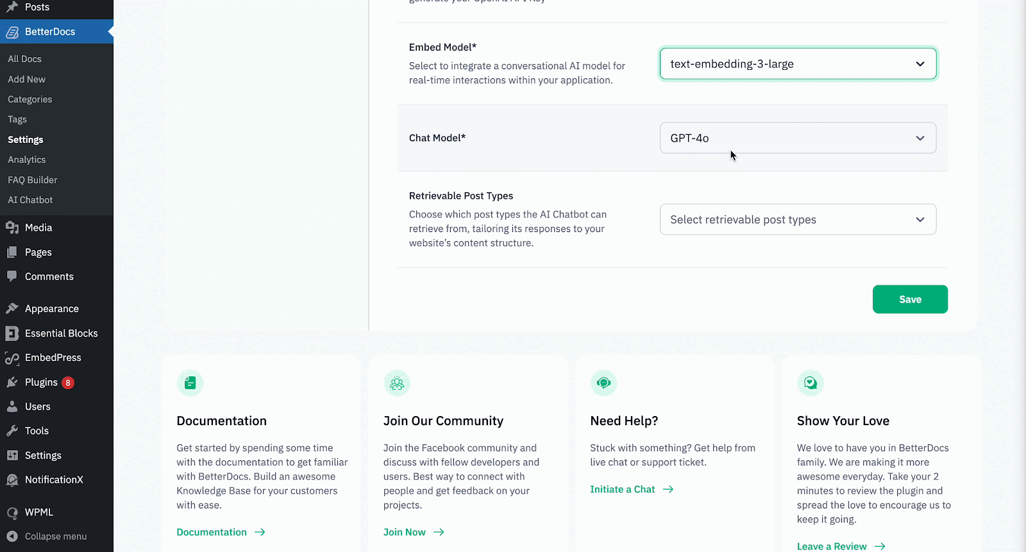Screen dimensions: 1026x552
Task: Expand the Chat Model GPT-4o dropdown
Action: [x=797, y=138]
